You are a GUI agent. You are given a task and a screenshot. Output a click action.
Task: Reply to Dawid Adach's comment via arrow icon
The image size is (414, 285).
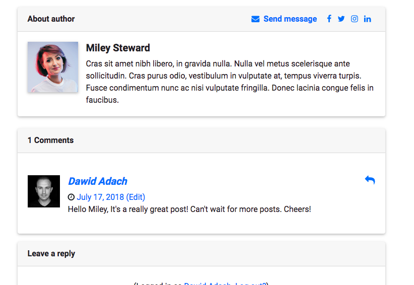coord(370,180)
